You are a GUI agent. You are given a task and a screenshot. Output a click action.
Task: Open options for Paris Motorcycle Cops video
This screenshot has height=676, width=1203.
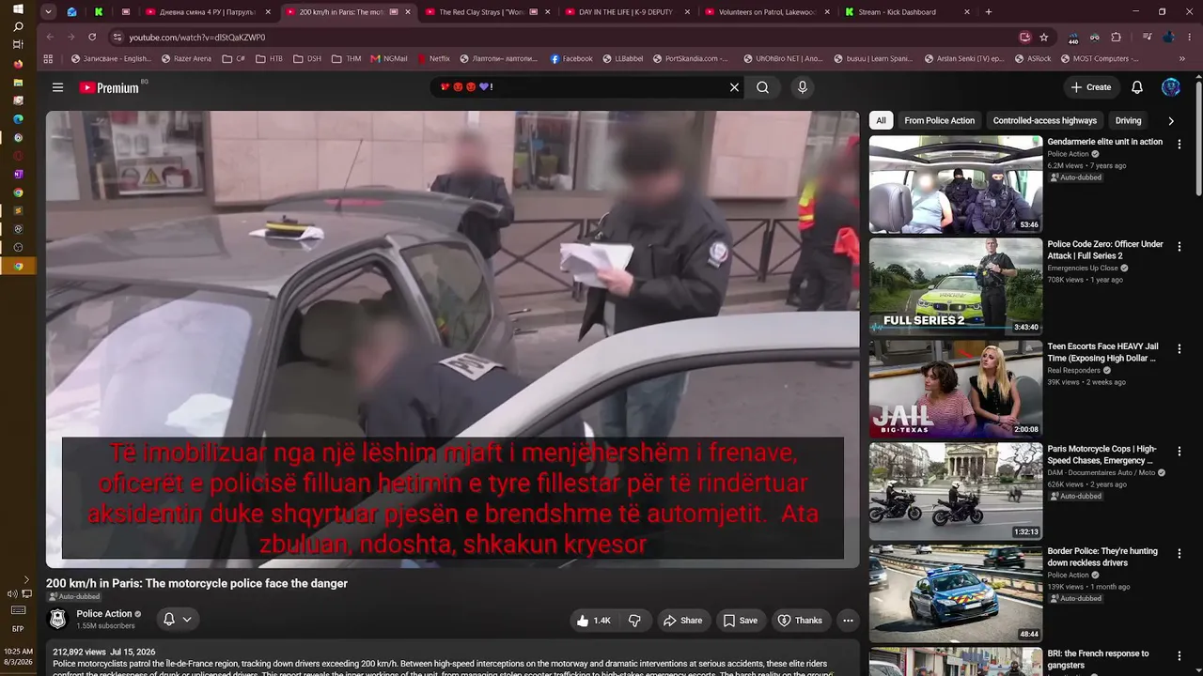pyautogui.click(x=1179, y=451)
